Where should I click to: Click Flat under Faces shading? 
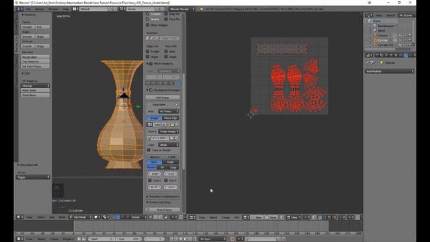pyautogui.click(x=42, y=27)
